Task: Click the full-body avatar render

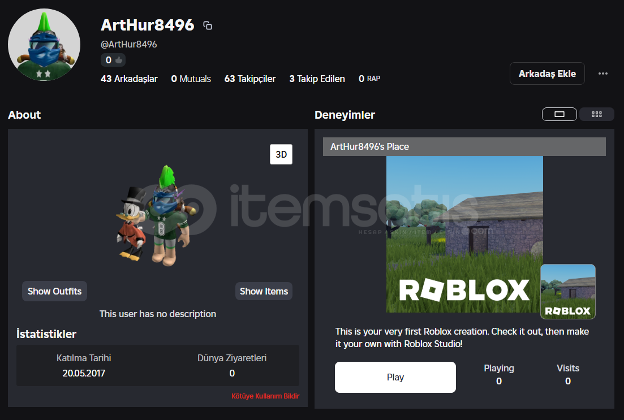Action: pos(156,216)
